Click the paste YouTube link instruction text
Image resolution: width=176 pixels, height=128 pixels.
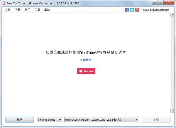point(86,53)
